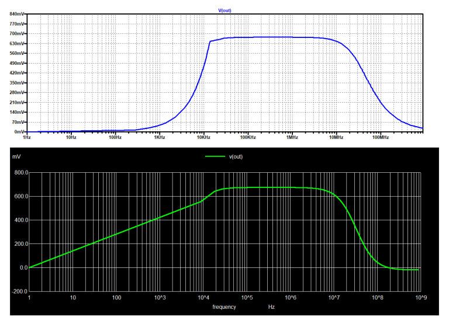Click the green legend line next to v(out)
Image resolution: width=449 pixels, height=324 pixels.
pos(214,156)
